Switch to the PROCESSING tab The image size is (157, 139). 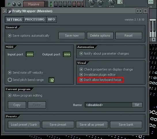[x=35, y=19]
